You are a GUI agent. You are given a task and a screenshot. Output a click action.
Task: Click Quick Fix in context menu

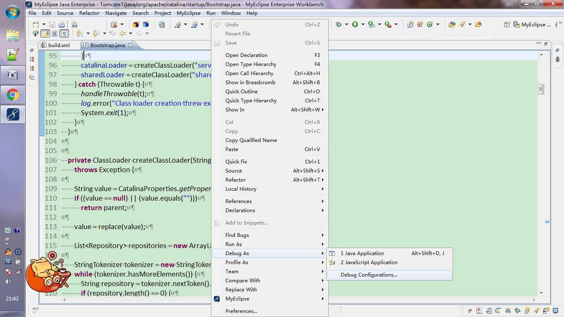(270, 162)
